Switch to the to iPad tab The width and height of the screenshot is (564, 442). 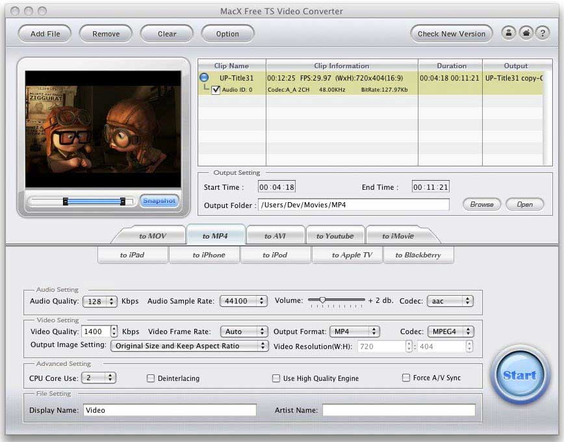(x=132, y=255)
